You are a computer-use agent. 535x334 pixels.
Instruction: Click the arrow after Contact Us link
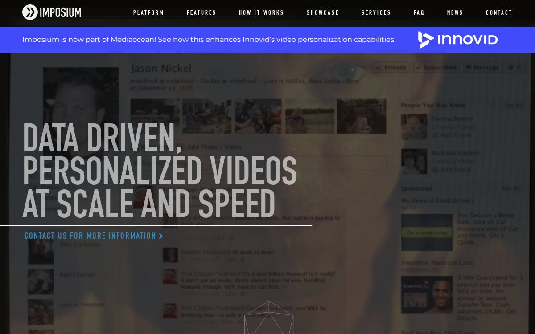pyautogui.click(x=161, y=236)
